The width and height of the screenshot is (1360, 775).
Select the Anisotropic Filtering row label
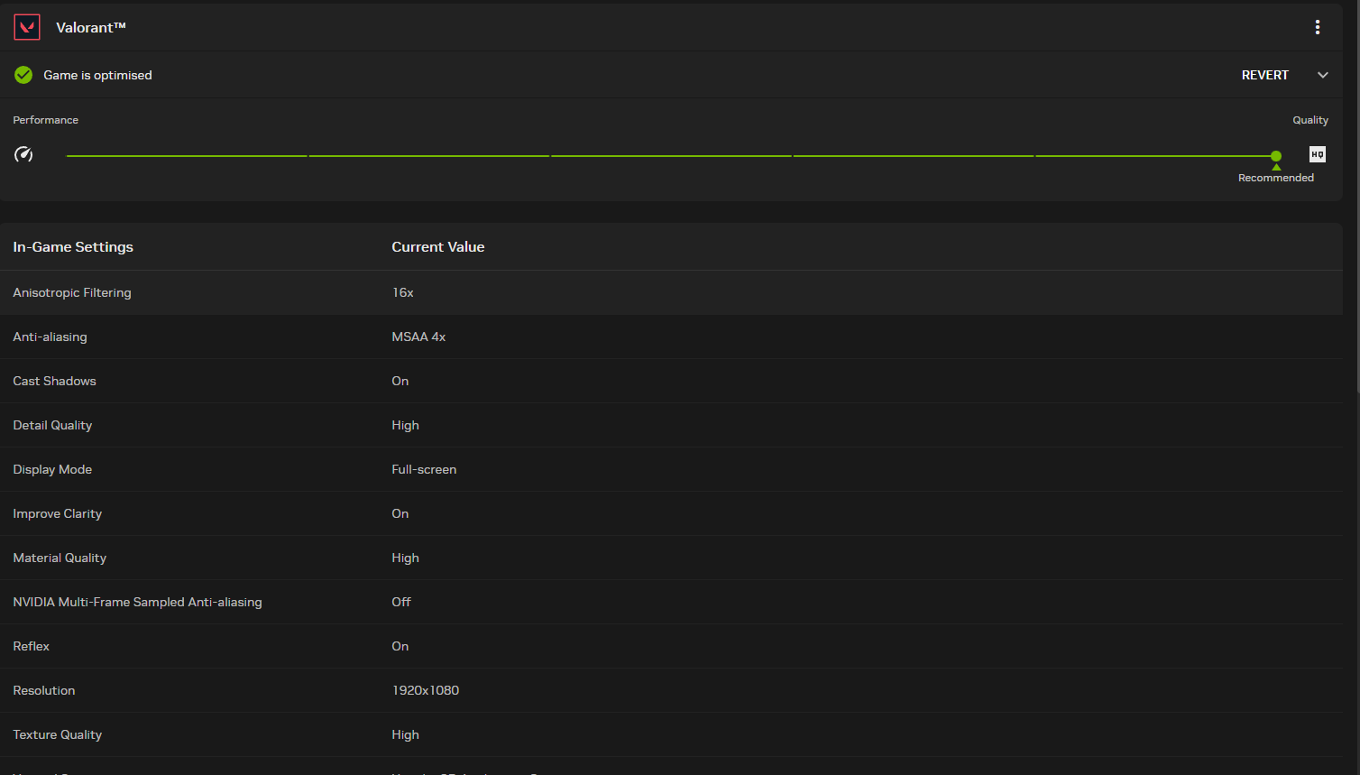pyautogui.click(x=72, y=292)
